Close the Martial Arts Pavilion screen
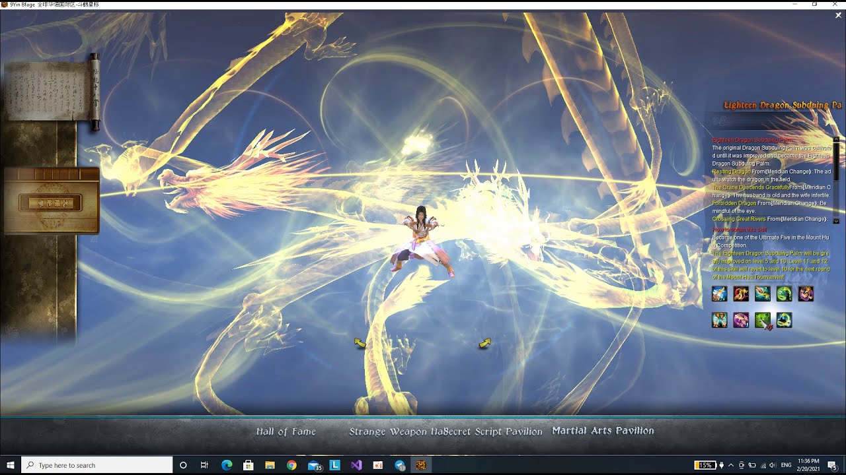 click(x=838, y=15)
